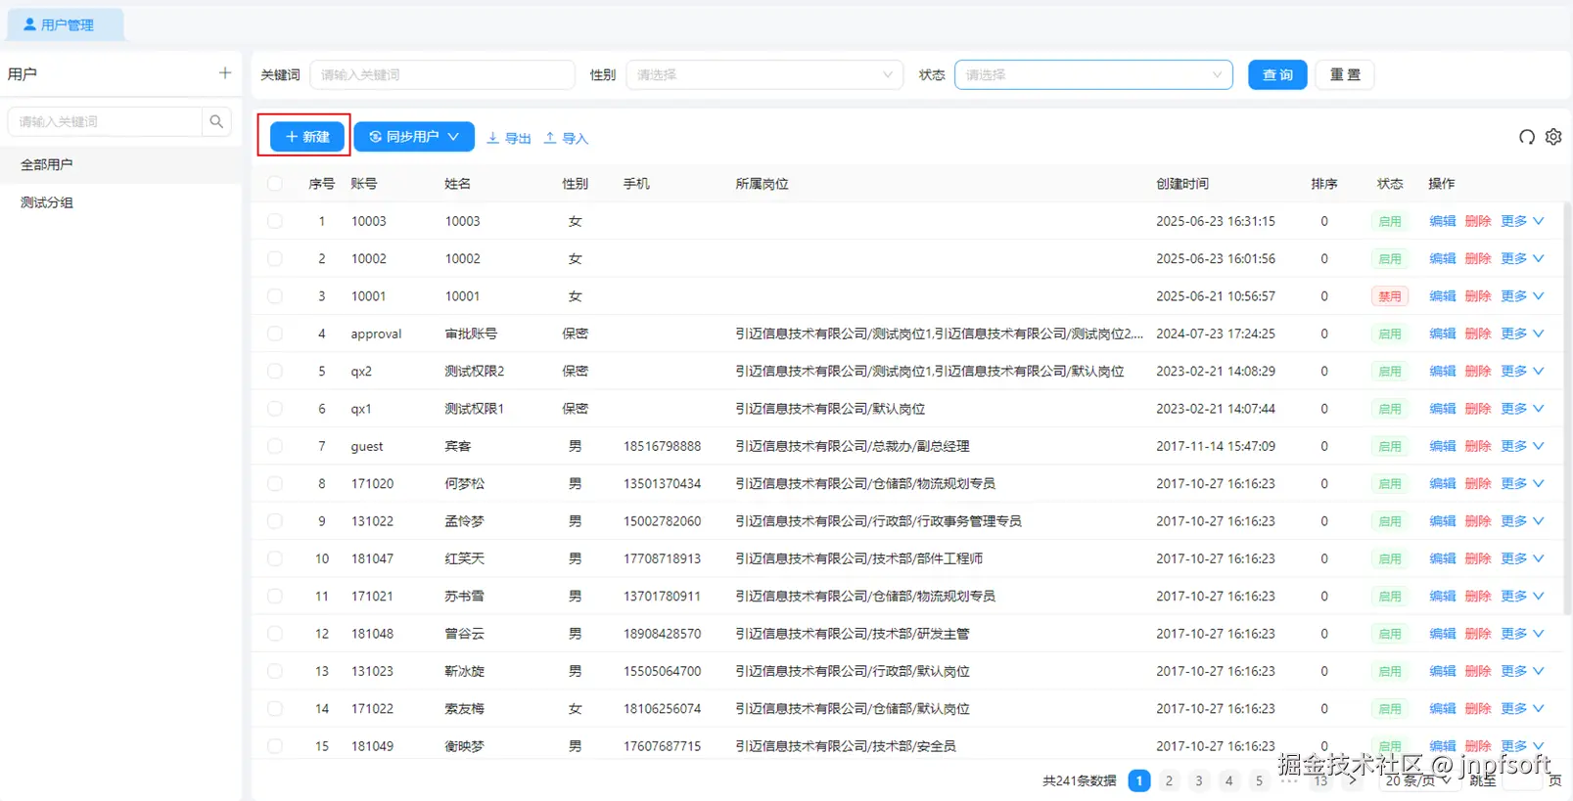Click 删除 for user 索友梅
The width and height of the screenshot is (1573, 801).
point(1478,709)
